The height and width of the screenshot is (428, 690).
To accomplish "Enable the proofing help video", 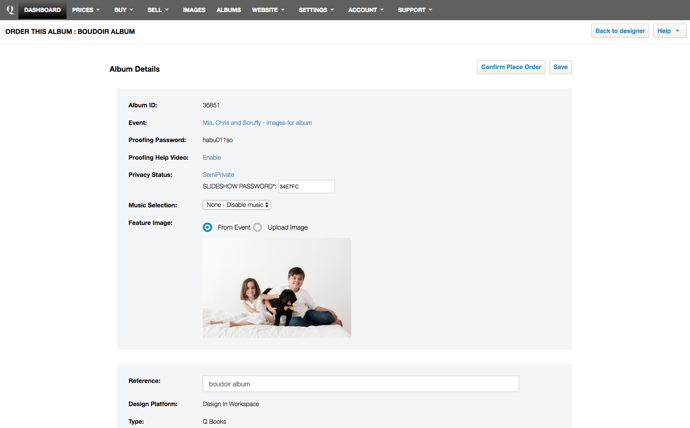I will 212,158.
